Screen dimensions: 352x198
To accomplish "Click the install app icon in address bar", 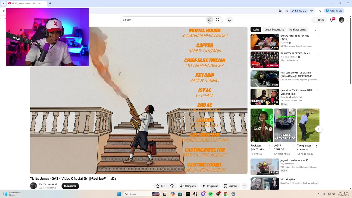I will 286,11.
